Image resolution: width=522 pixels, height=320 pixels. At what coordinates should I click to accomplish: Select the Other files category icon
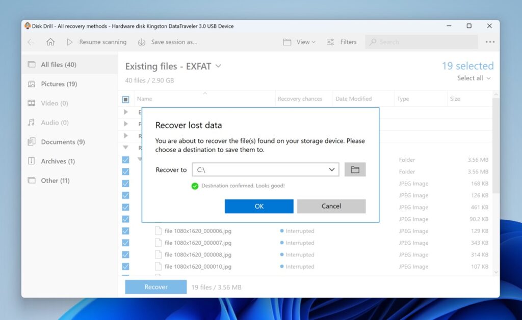click(x=31, y=180)
